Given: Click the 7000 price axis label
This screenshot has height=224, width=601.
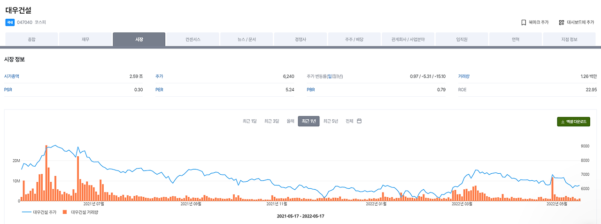Looking at the screenshot, I should point(585,175).
